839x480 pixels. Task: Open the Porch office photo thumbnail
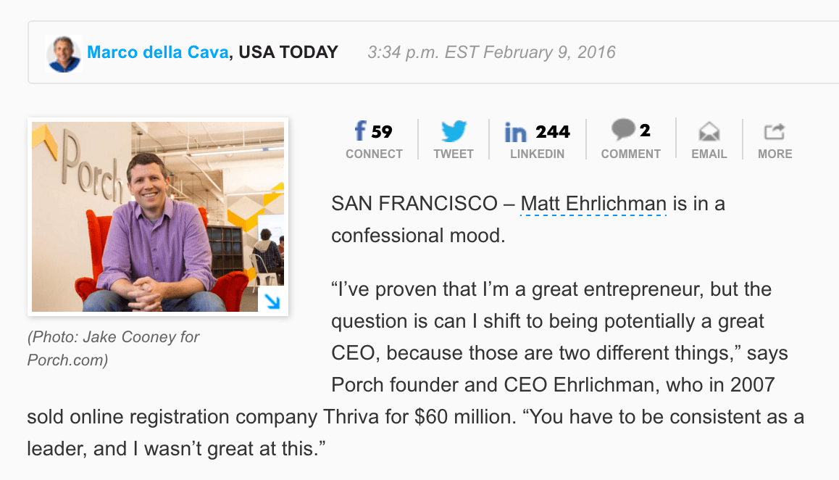(x=157, y=216)
